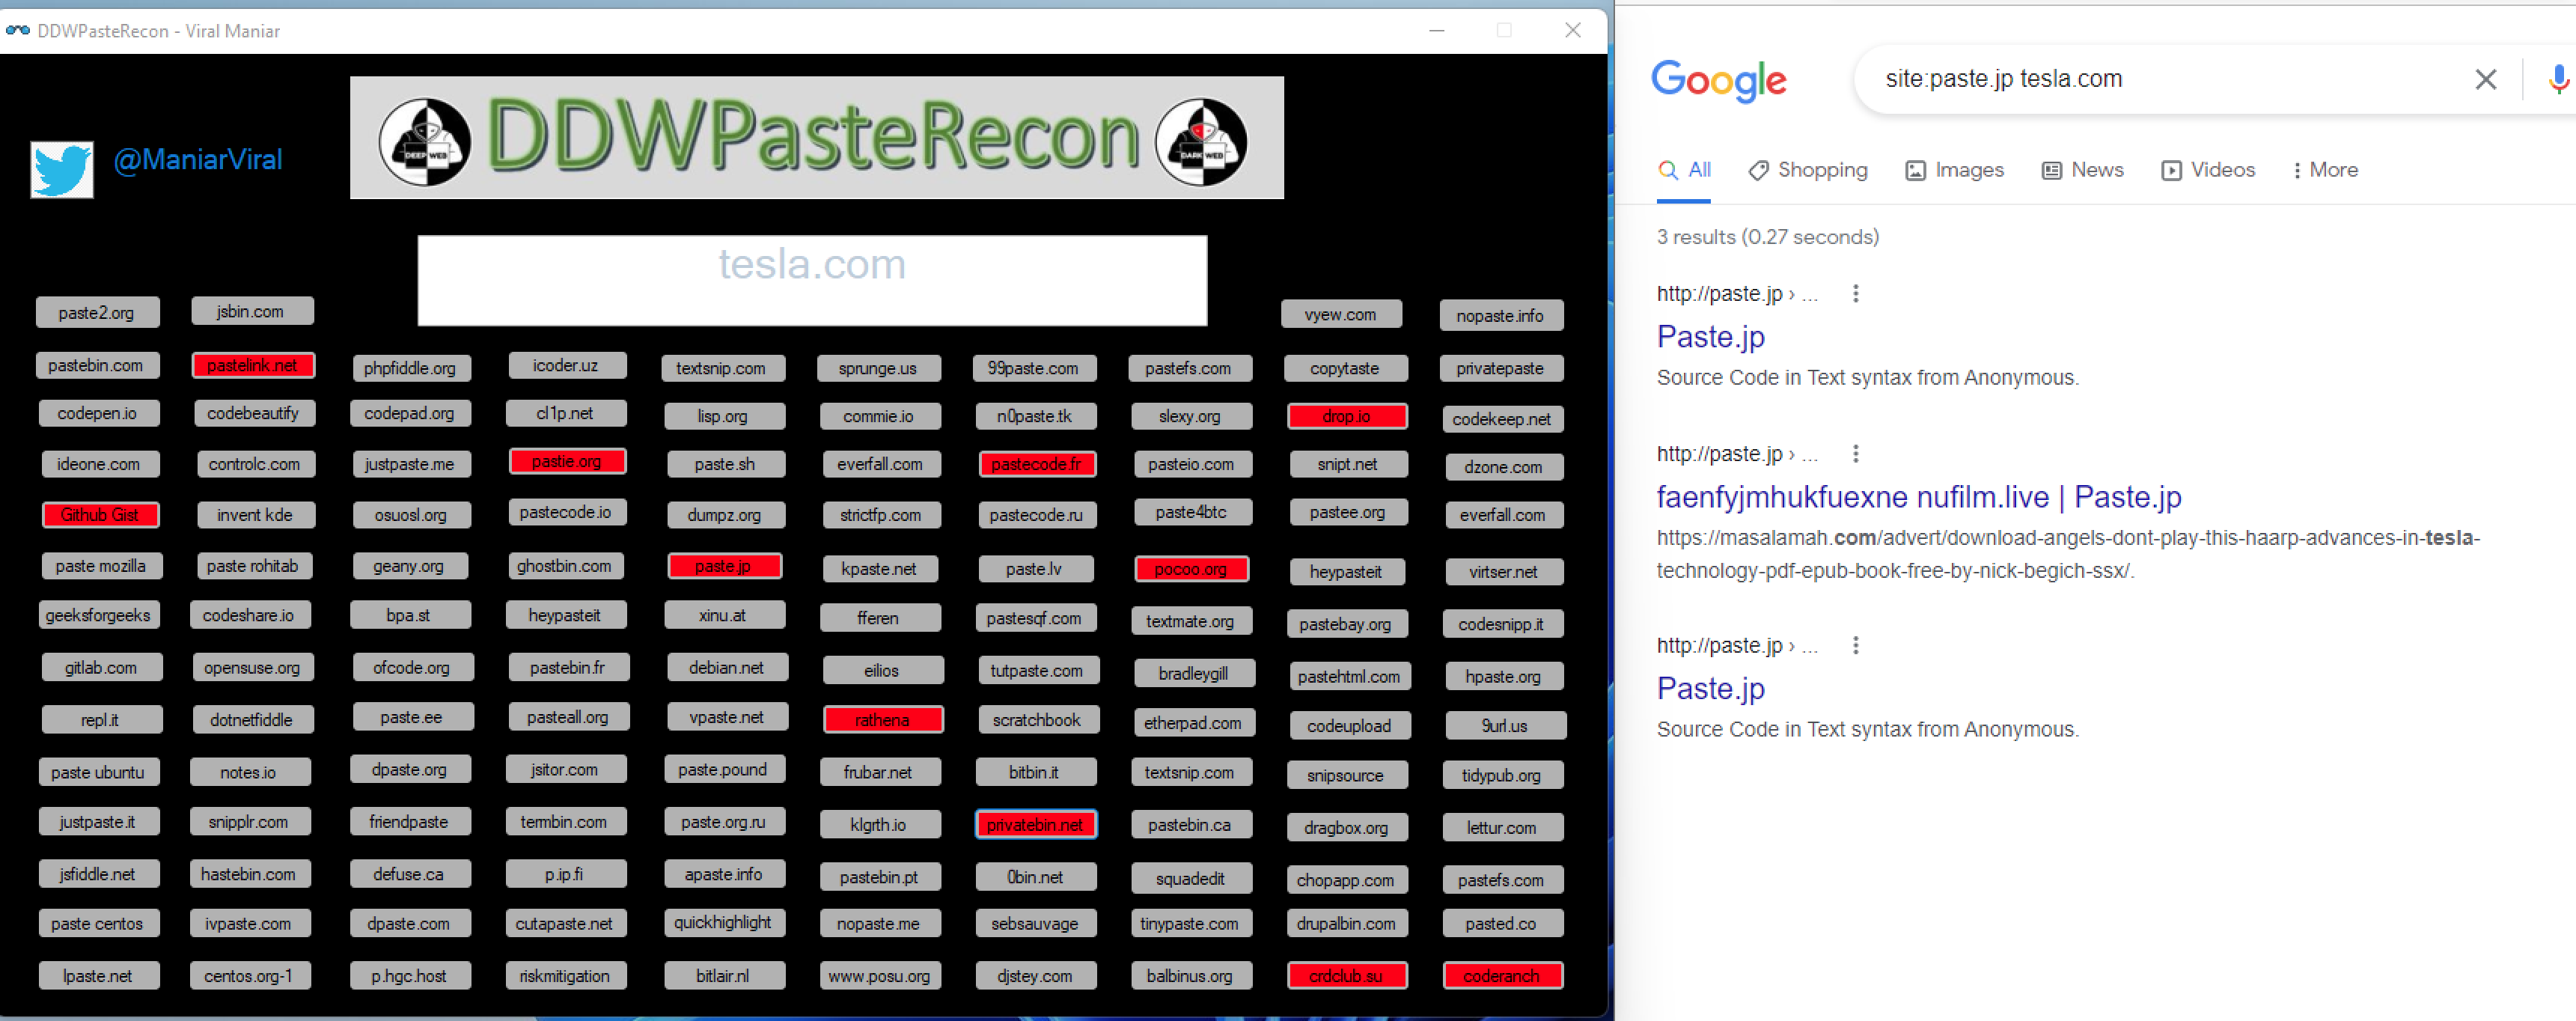Click the 0bin.net button
The width and height of the screenshot is (2576, 1021).
click(x=1036, y=877)
